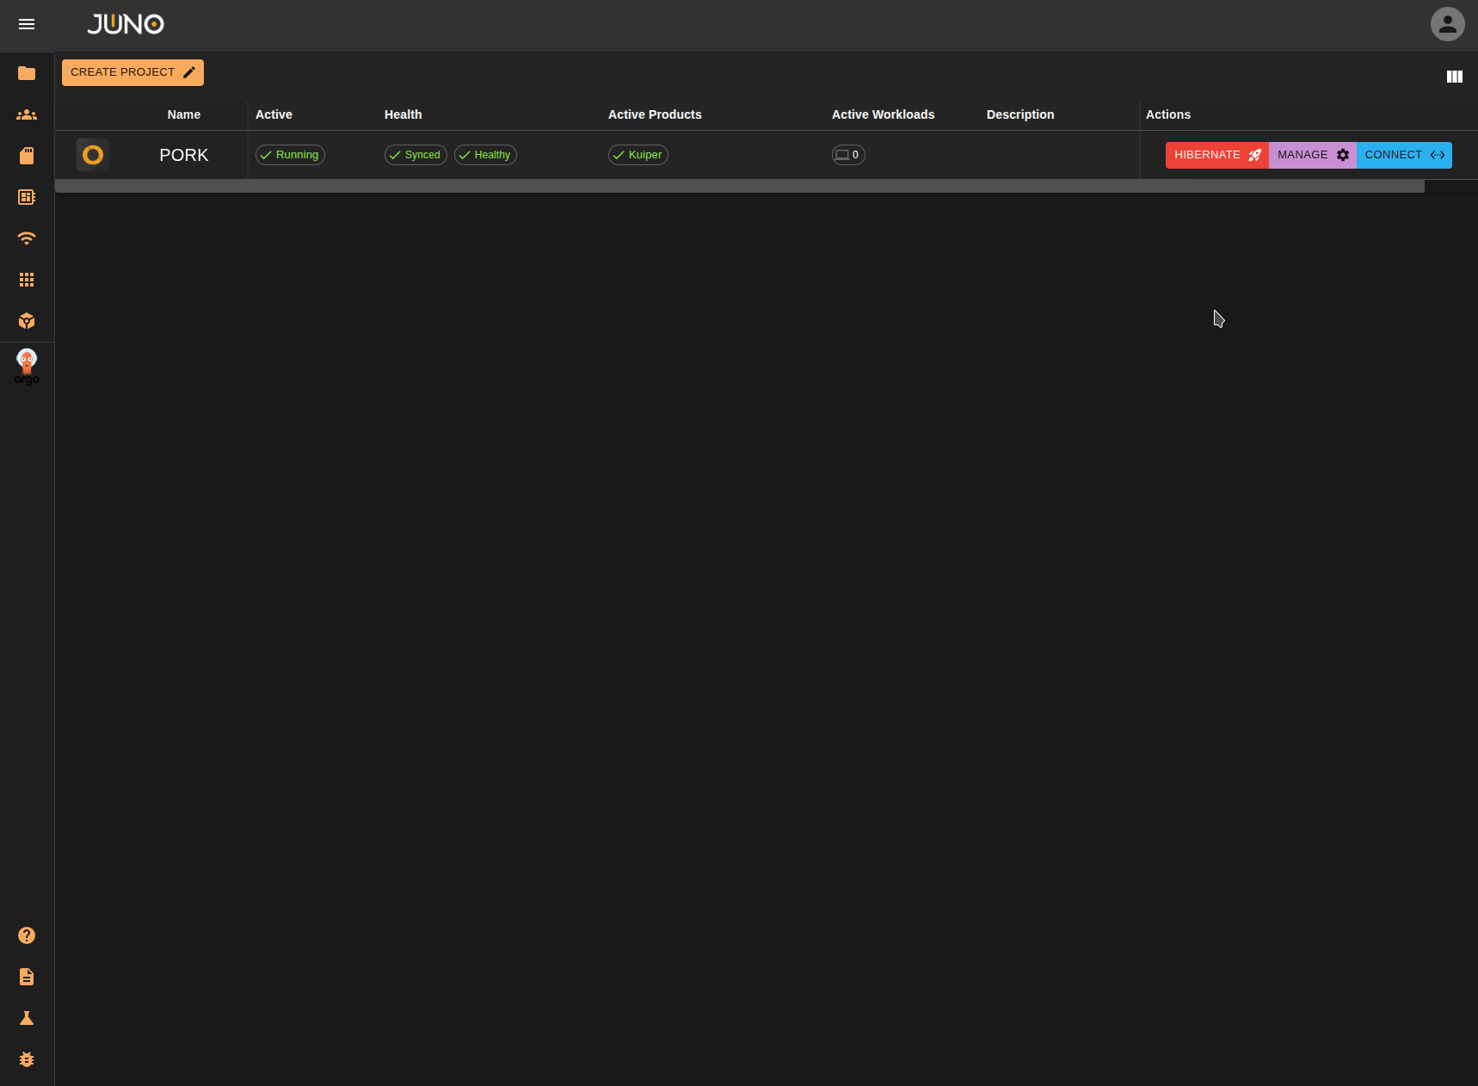
Task: Sort by the Name column header
Action: (x=183, y=114)
